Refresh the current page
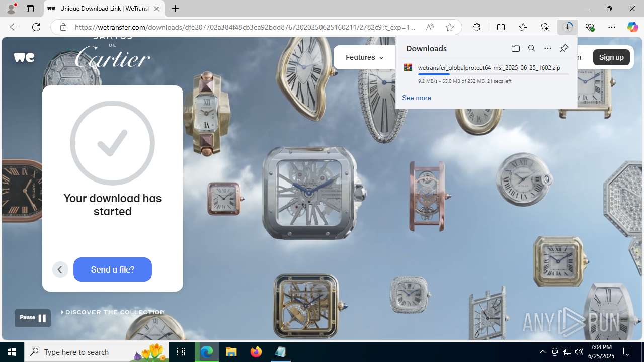 pyautogui.click(x=36, y=27)
